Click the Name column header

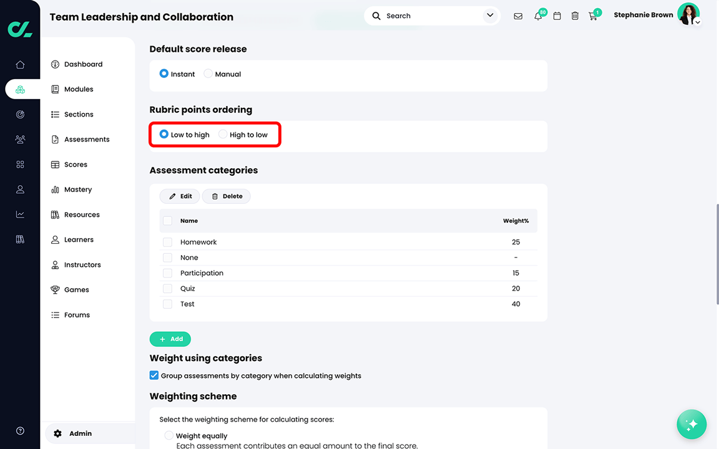click(189, 221)
